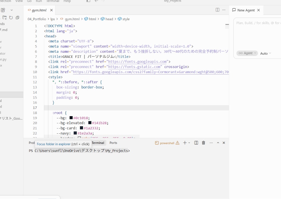
Task: Click the <style> tag on line 11
Action: pyautogui.click(x=55, y=77)
